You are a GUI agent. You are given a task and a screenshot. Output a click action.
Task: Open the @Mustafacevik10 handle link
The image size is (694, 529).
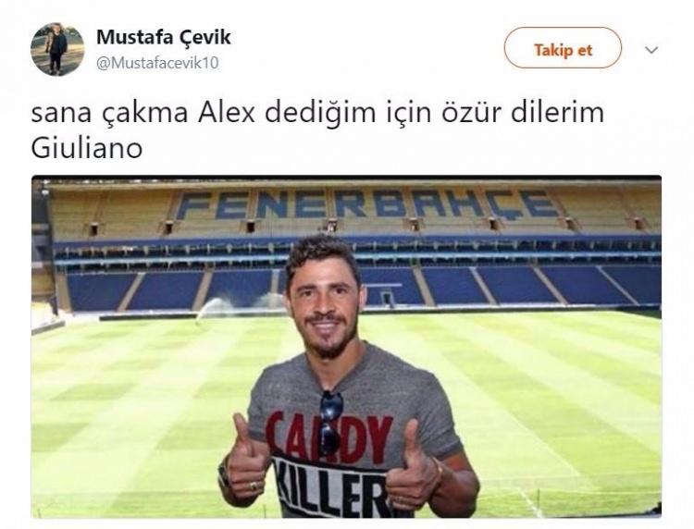coord(157,63)
